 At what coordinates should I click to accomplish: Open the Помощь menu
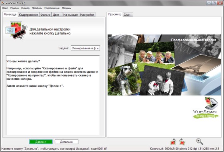click(x=66, y=8)
